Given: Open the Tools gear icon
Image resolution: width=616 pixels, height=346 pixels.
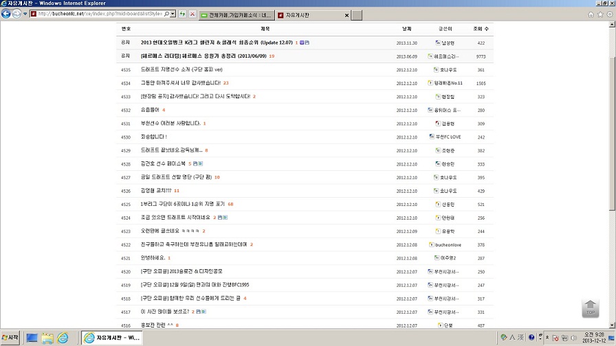Looking at the screenshot, I should [x=610, y=14].
